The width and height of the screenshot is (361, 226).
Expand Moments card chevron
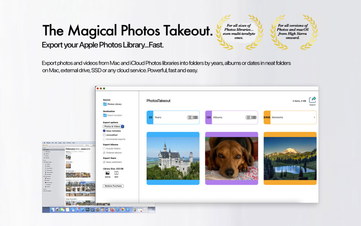click(x=314, y=117)
